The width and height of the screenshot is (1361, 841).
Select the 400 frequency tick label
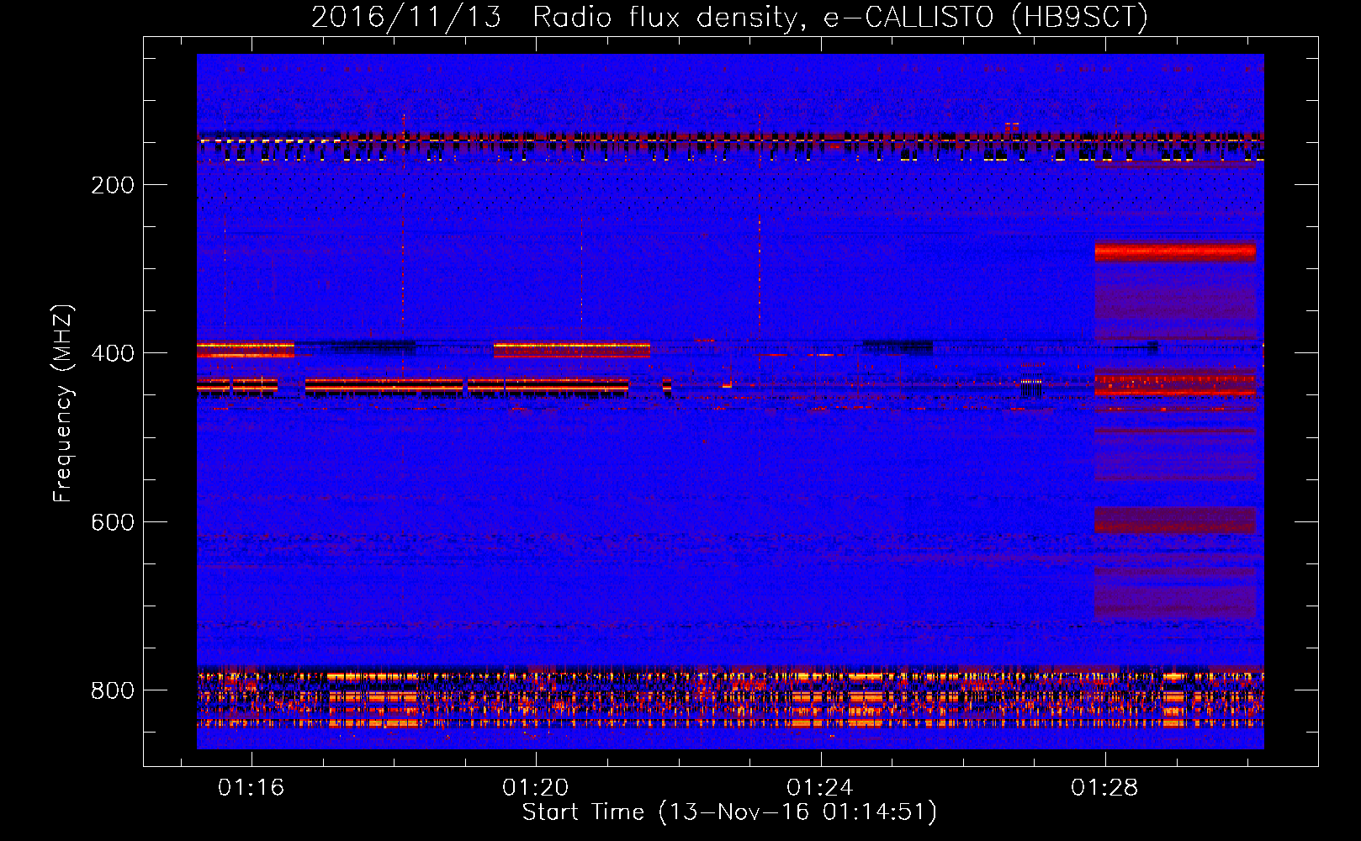point(113,353)
